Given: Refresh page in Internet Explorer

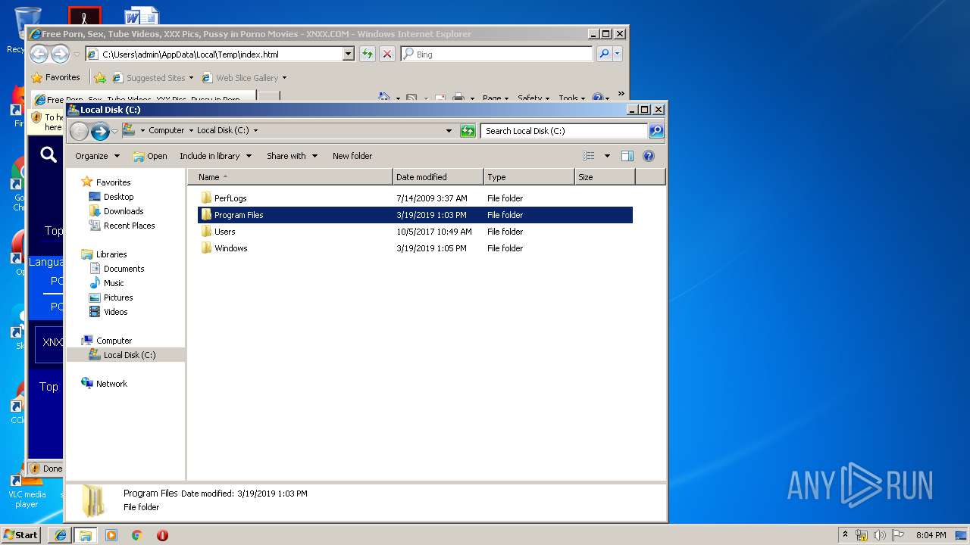Looking at the screenshot, I should (x=368, y=54).
